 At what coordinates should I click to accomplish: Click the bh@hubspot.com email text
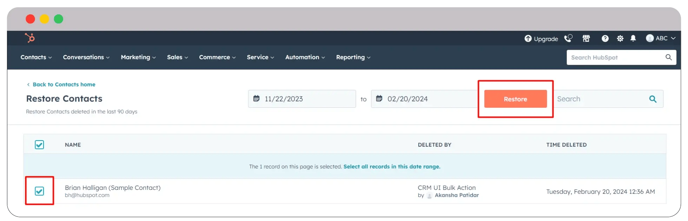pos(87,195)
